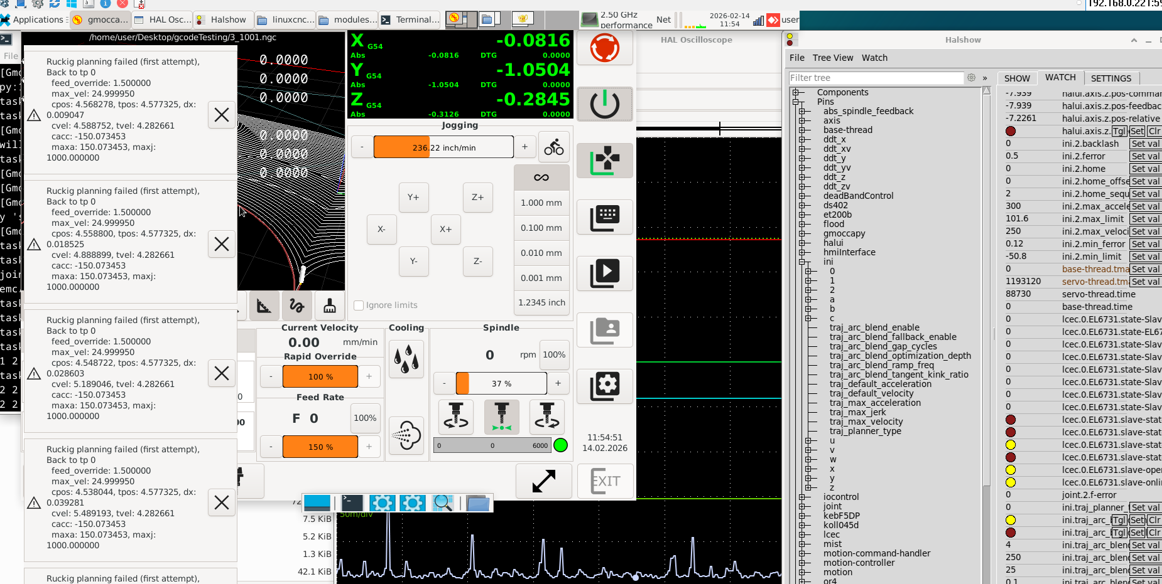
Task: Open the Tree View menu
Action: pyautogui.click(x=832, y=58)
